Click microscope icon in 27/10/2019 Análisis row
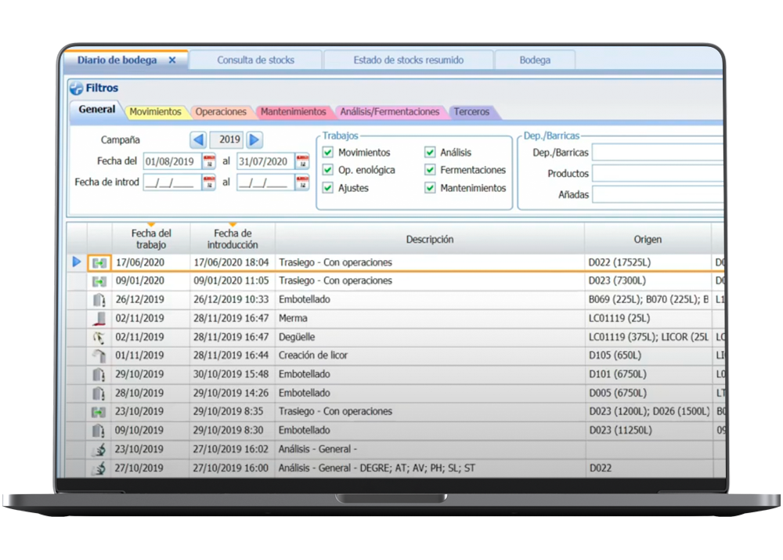783x560 pixels. coord(99,468)
